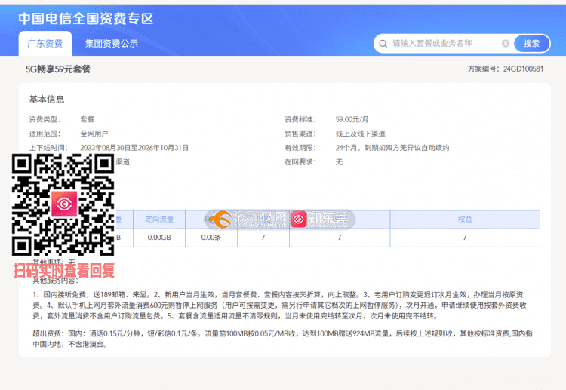The height and width of the screenshot is (390, 566).
Task: Click the pink 知东莞 watermark logo icon
Action: pos(300,219)
